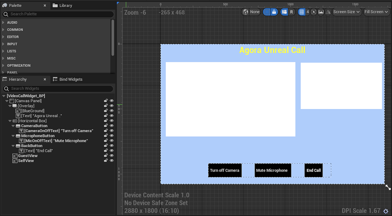Viewport: 392px width, 216px height.
Task: Click the Hierarchy search magnifier icon
Action: pyautogui.click(x=7, y=89)
